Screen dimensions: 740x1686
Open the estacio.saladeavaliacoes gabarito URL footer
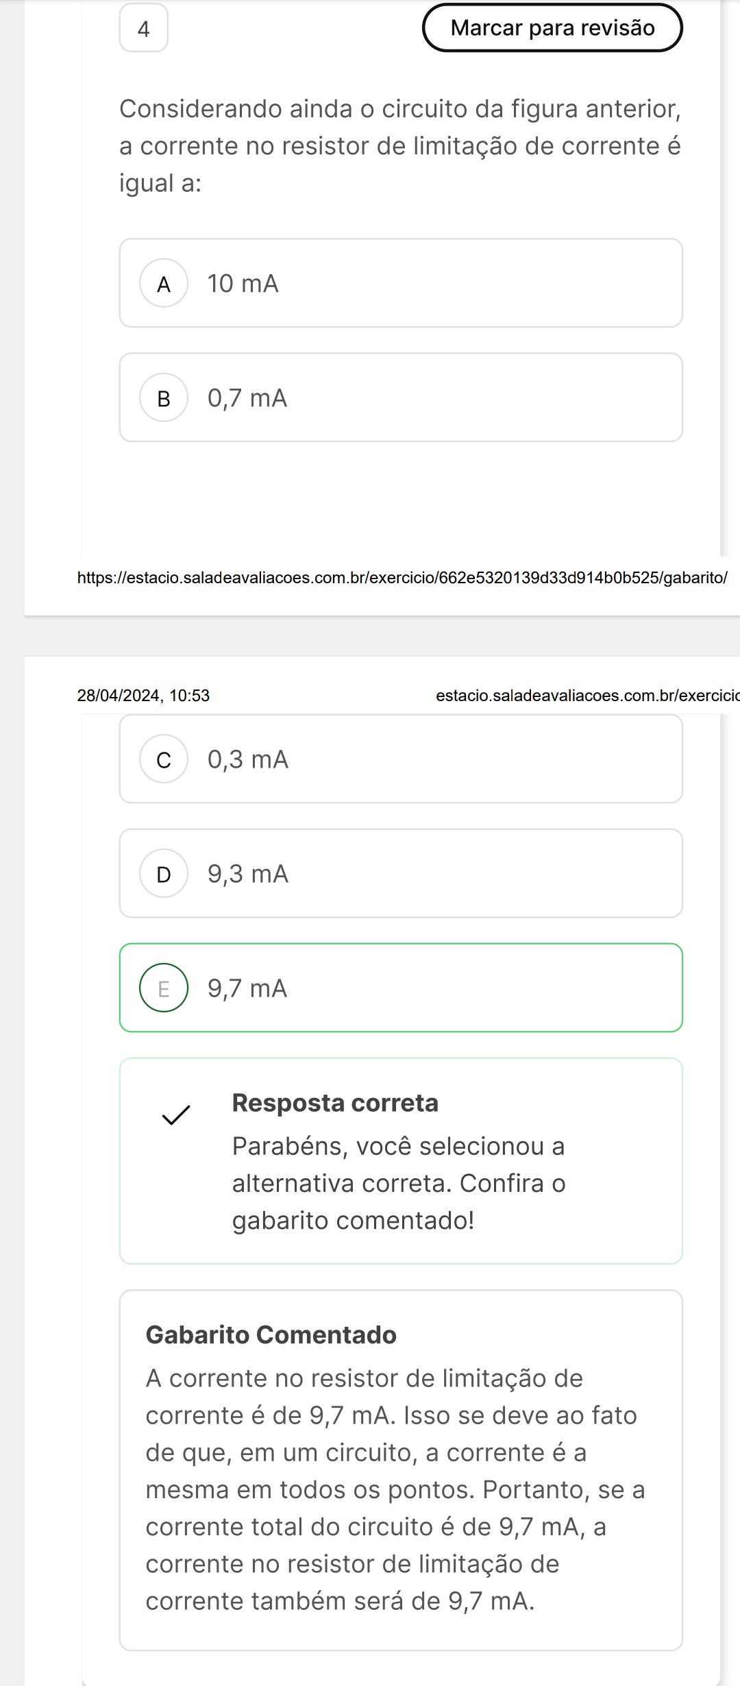[402, 578]
